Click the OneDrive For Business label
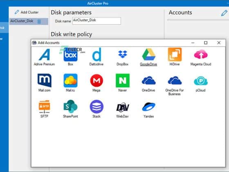Image resolution: width=229 pixels, height=172 pixels. tap(175, 92)
